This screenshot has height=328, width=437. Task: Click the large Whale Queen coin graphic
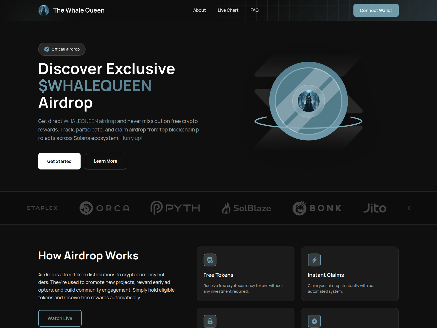pyautogui.click(x=308, y=101)
